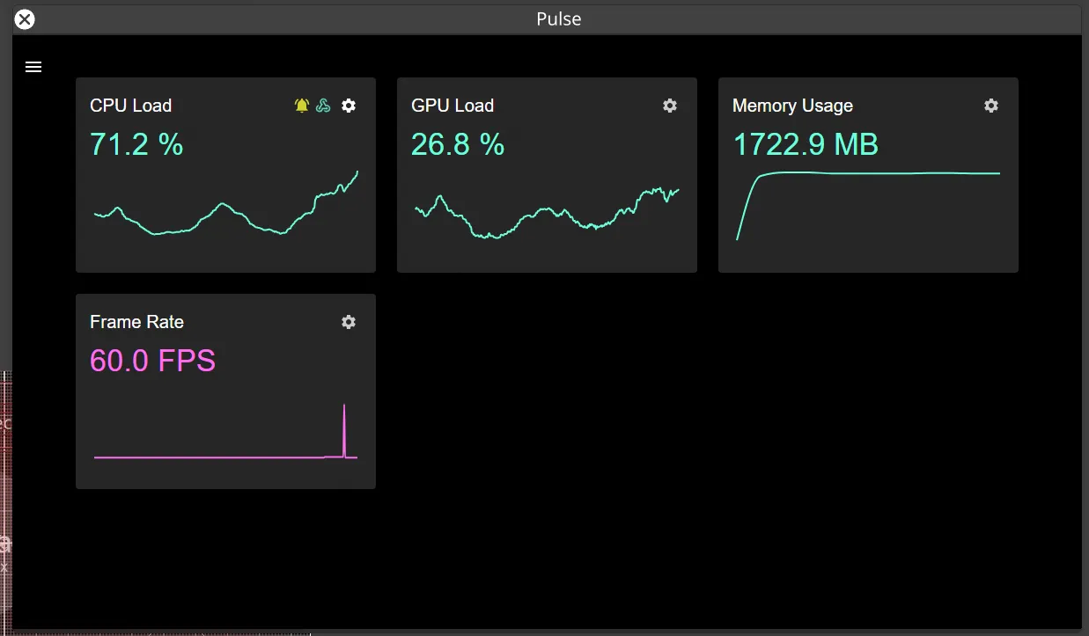Viewport: 1089px width, 636px height.
Task: Click the 1722.9 MB memory value readout
Action: (x=805, y=144)
